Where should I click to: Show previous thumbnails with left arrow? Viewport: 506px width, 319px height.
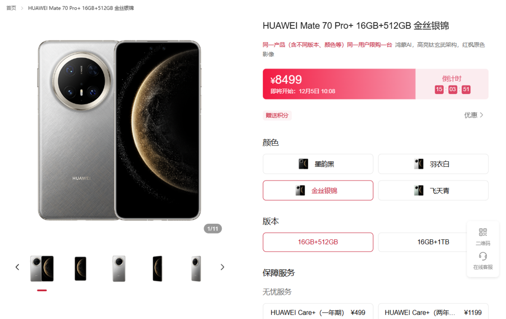point(17,267)
